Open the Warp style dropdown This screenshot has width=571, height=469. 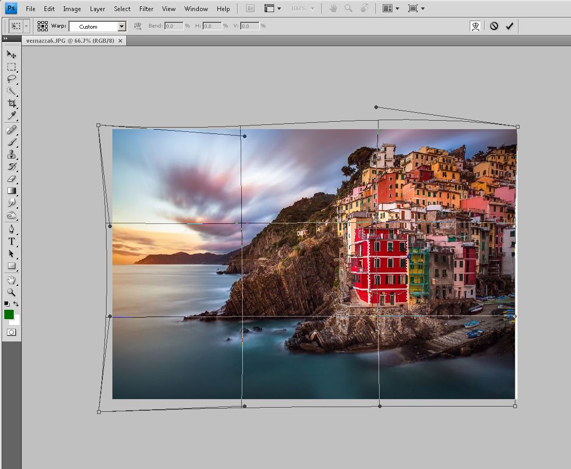click(121, 26)
